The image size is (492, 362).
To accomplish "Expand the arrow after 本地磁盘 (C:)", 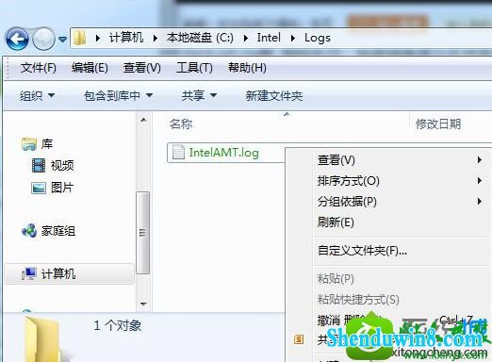I will point(246,38).
